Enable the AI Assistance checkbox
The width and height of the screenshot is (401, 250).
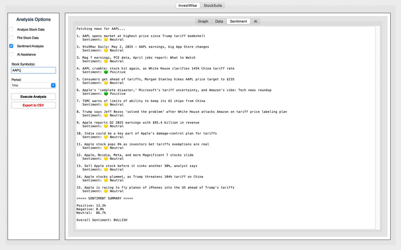[11, 54]
